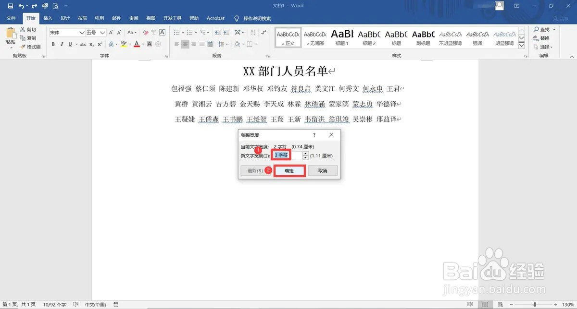Click the align right icon
This screenshot has width=577, height=309.
194,44
